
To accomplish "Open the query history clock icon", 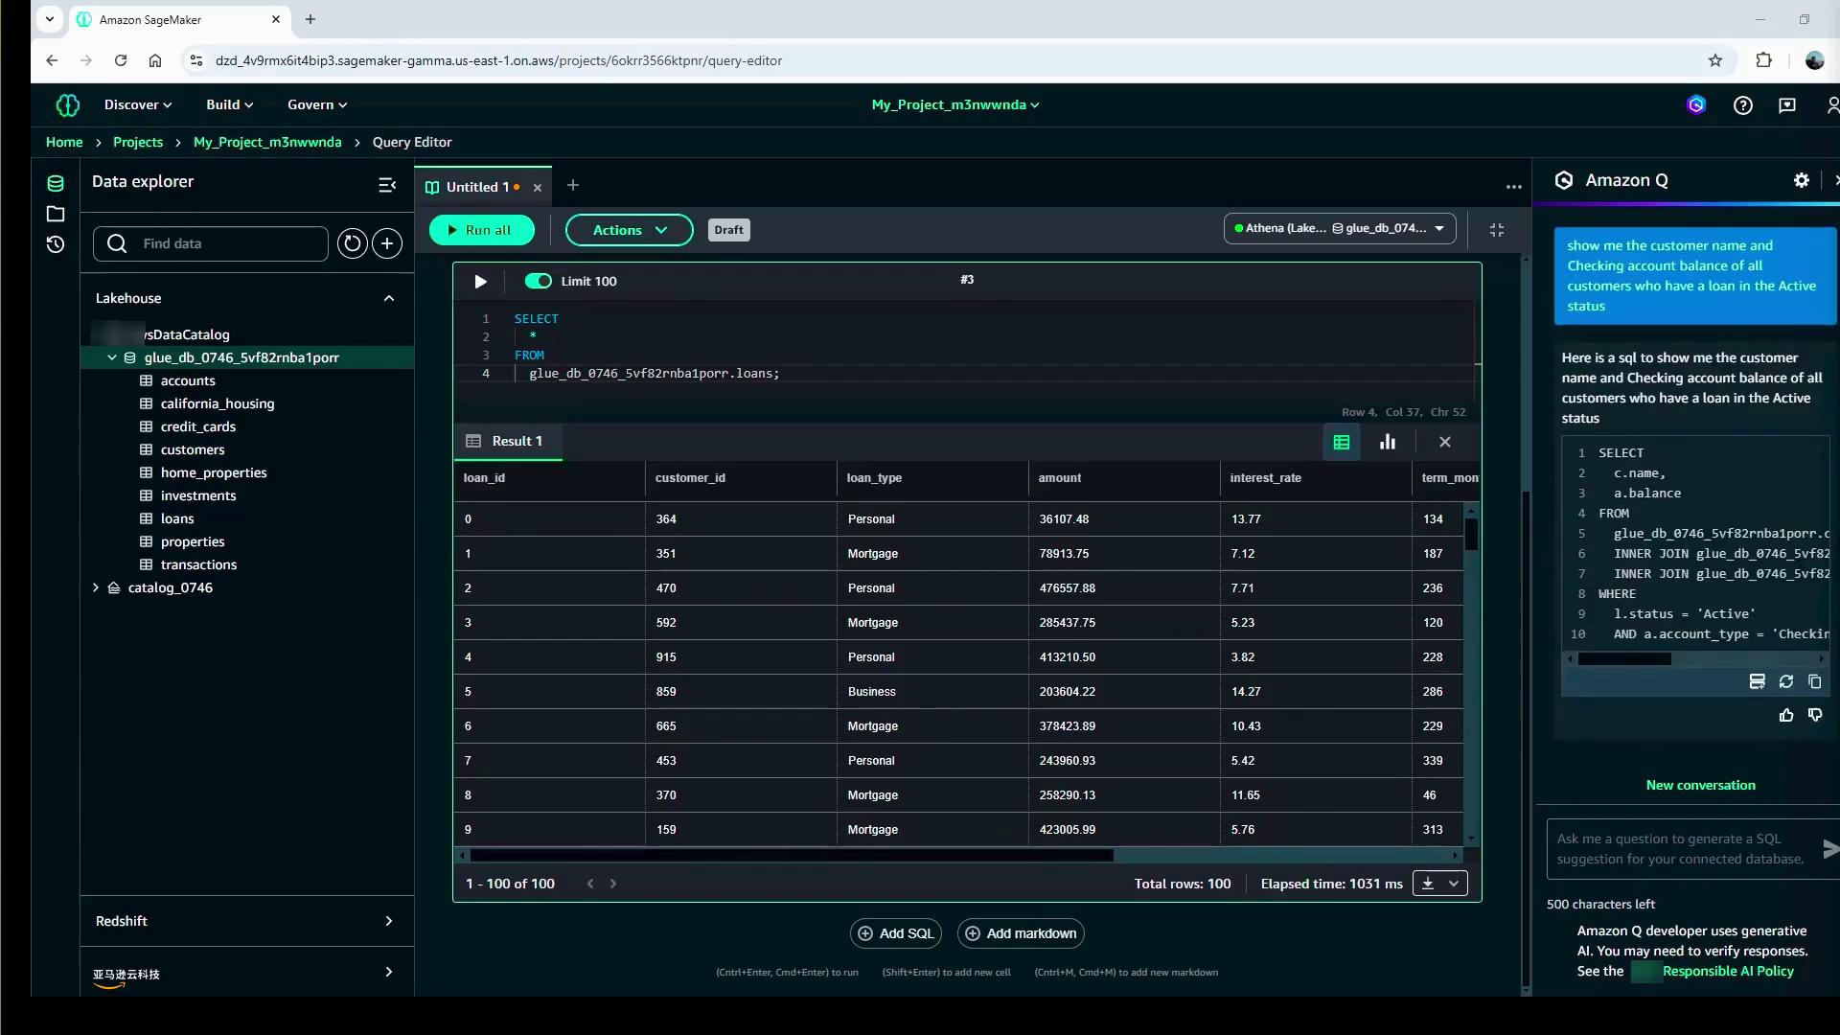I will tap(56, 244).
